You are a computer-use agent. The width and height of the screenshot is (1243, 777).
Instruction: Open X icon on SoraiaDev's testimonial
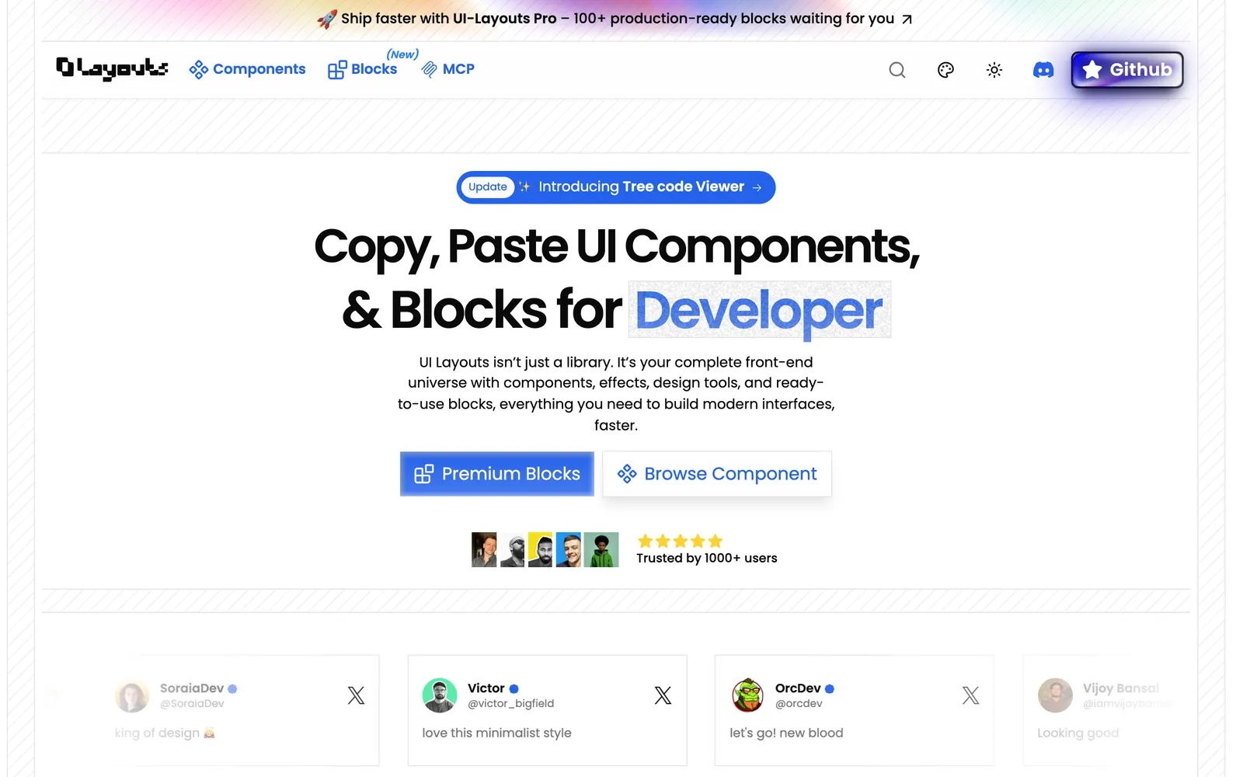click(x=356, y=695)
